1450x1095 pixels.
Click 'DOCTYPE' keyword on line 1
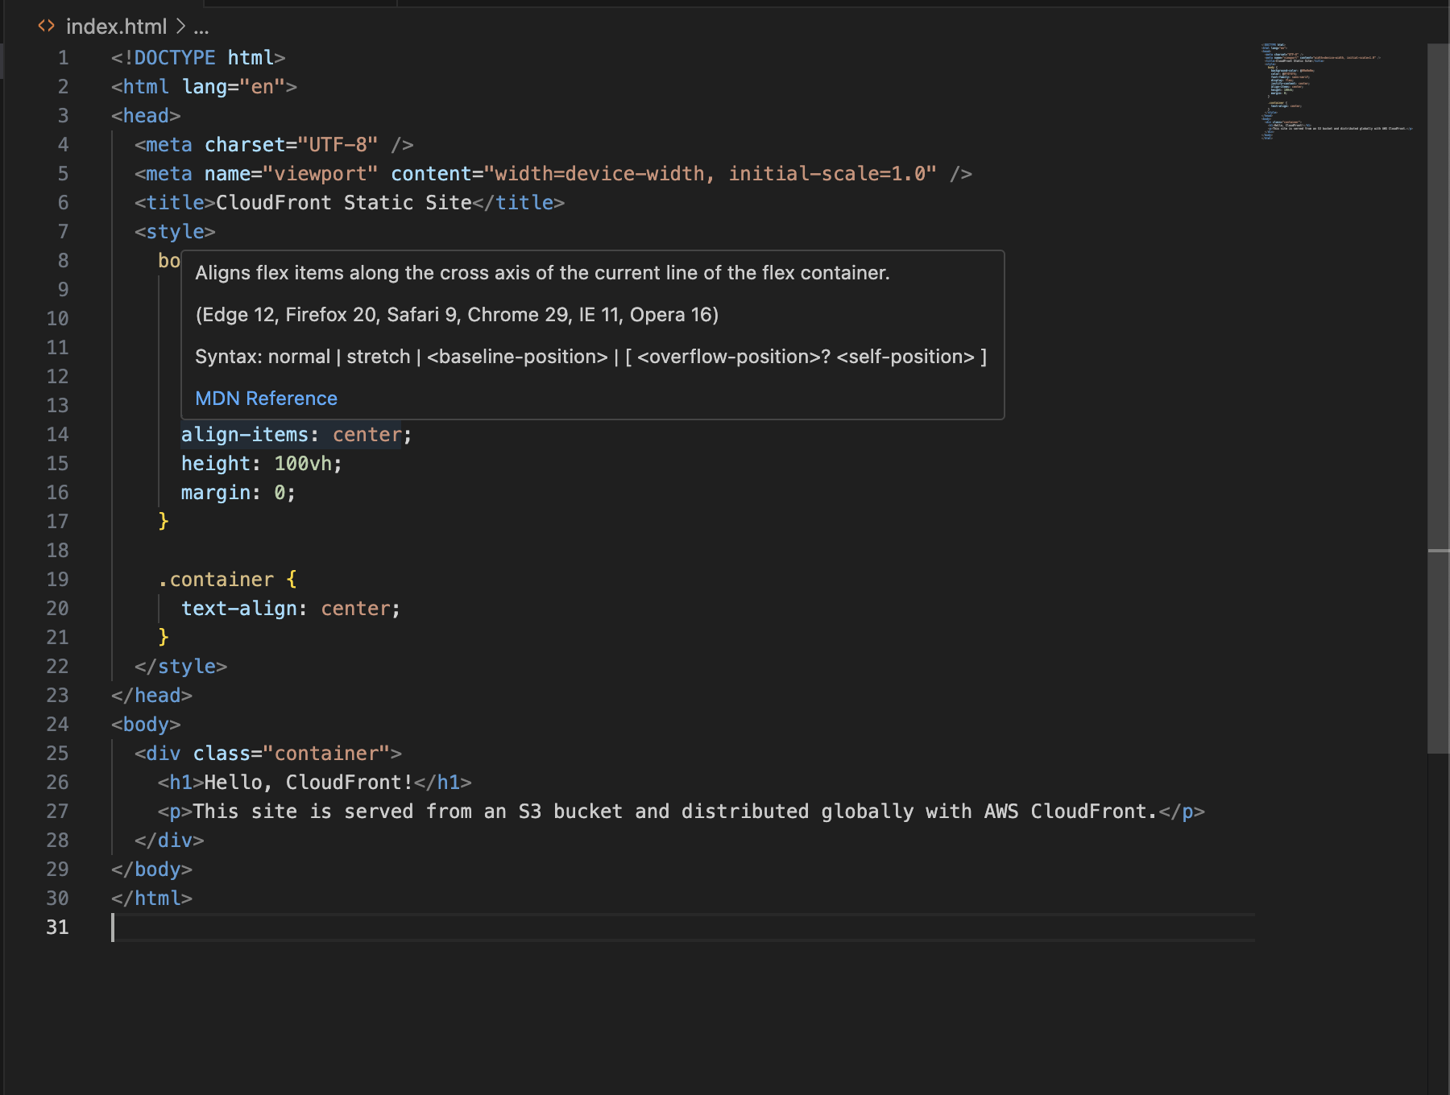click(175, 58)
